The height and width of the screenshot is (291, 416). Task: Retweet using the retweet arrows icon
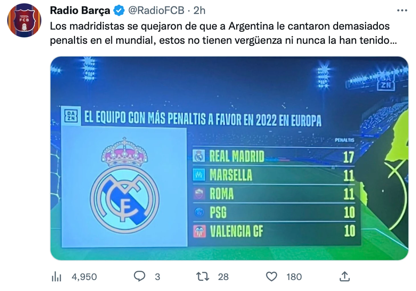coord(203,276)
